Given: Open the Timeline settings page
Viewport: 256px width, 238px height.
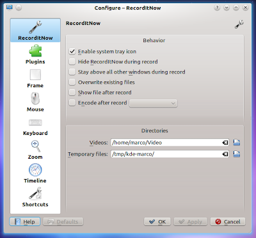Looking at the screenshot, I should click(x=35, y=173).
